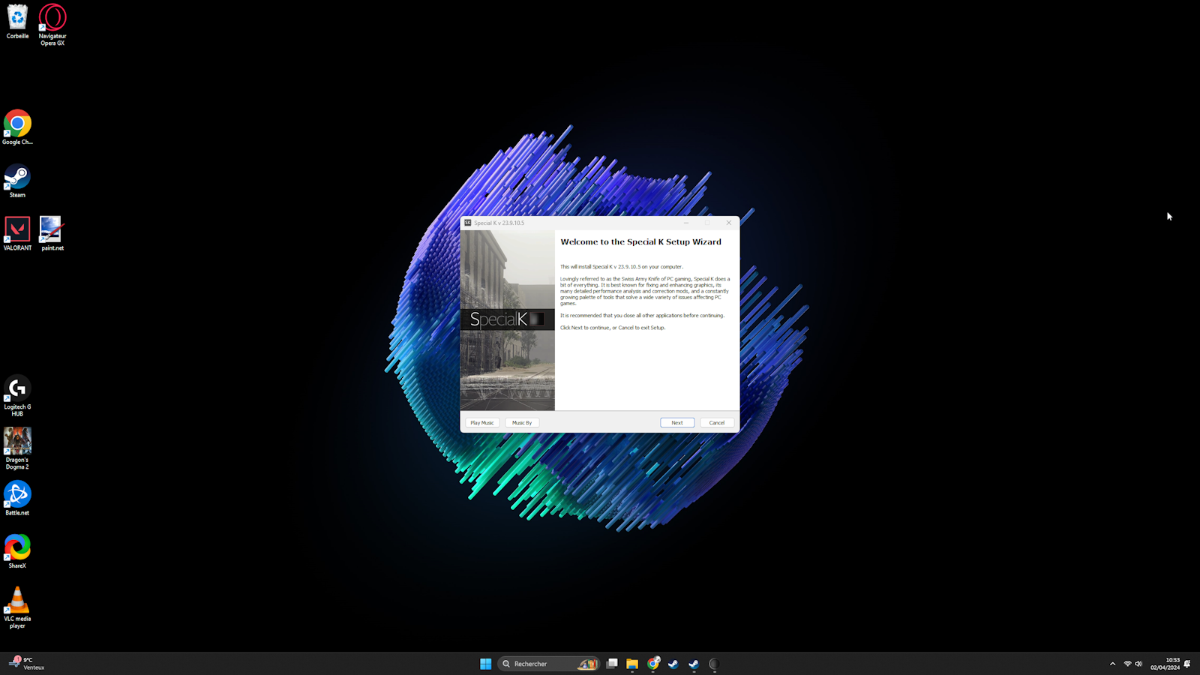1200x675 pixels.
Task: Select Dragon's Dogma 2 shortcut
Action: 17,448
